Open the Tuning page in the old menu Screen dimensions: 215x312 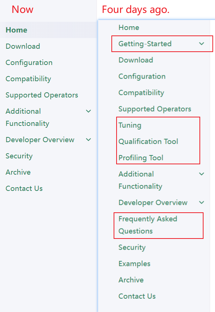[x=130, y=125]
